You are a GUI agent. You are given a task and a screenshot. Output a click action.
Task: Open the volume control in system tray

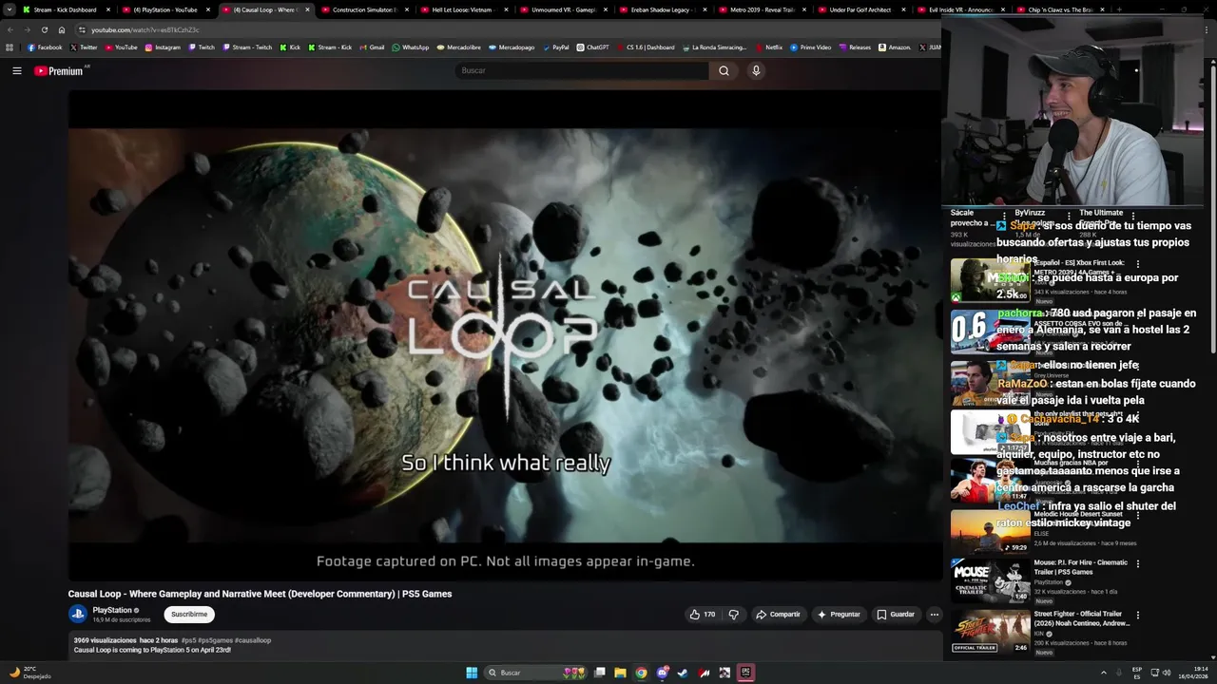coord(1167,673)
